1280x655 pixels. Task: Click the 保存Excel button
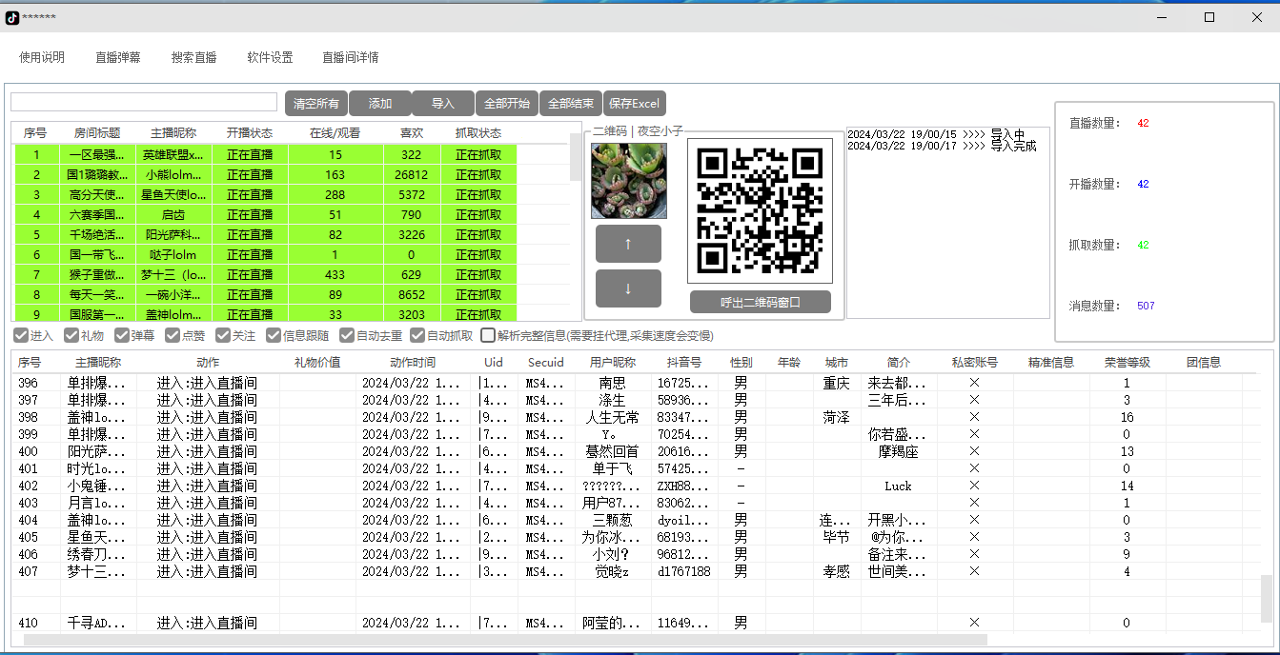pyautogui.click(x=634, y=104)
